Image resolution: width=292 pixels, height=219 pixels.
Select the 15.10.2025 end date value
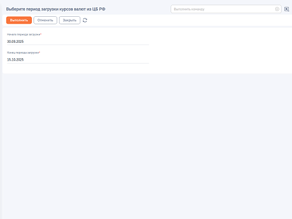coord(16,60)
